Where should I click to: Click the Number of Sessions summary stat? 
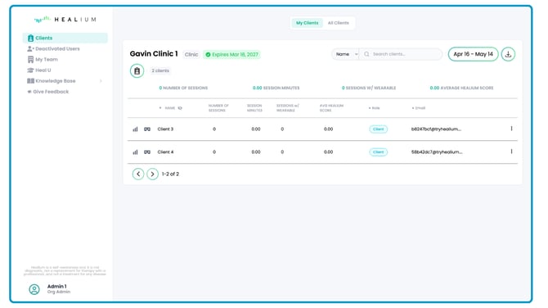click(x=183, y=88)
